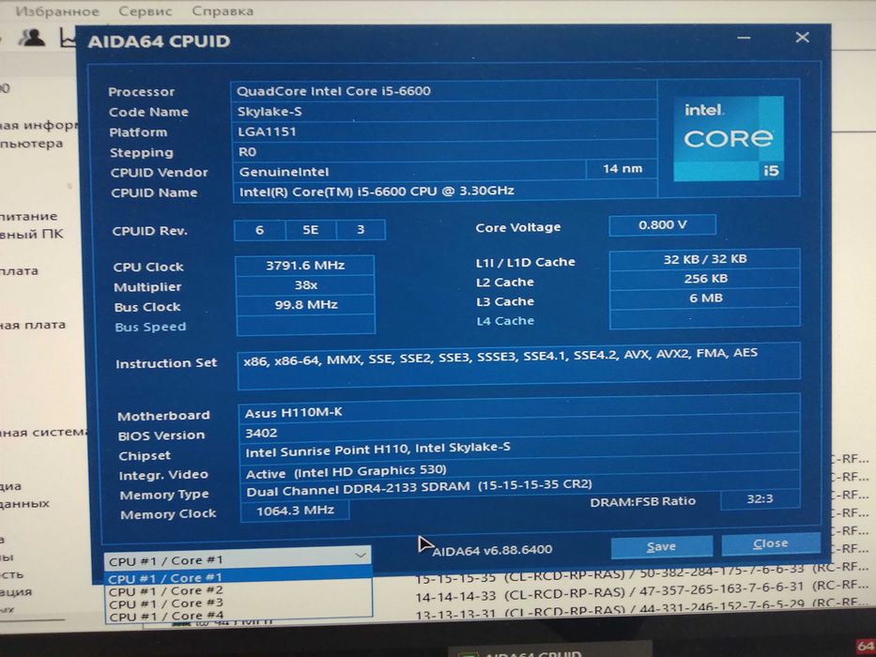This screenshot has height=657, width=876.
Task: Select CPU #1 / Core #3 option
Action: (x=238, y=604)
